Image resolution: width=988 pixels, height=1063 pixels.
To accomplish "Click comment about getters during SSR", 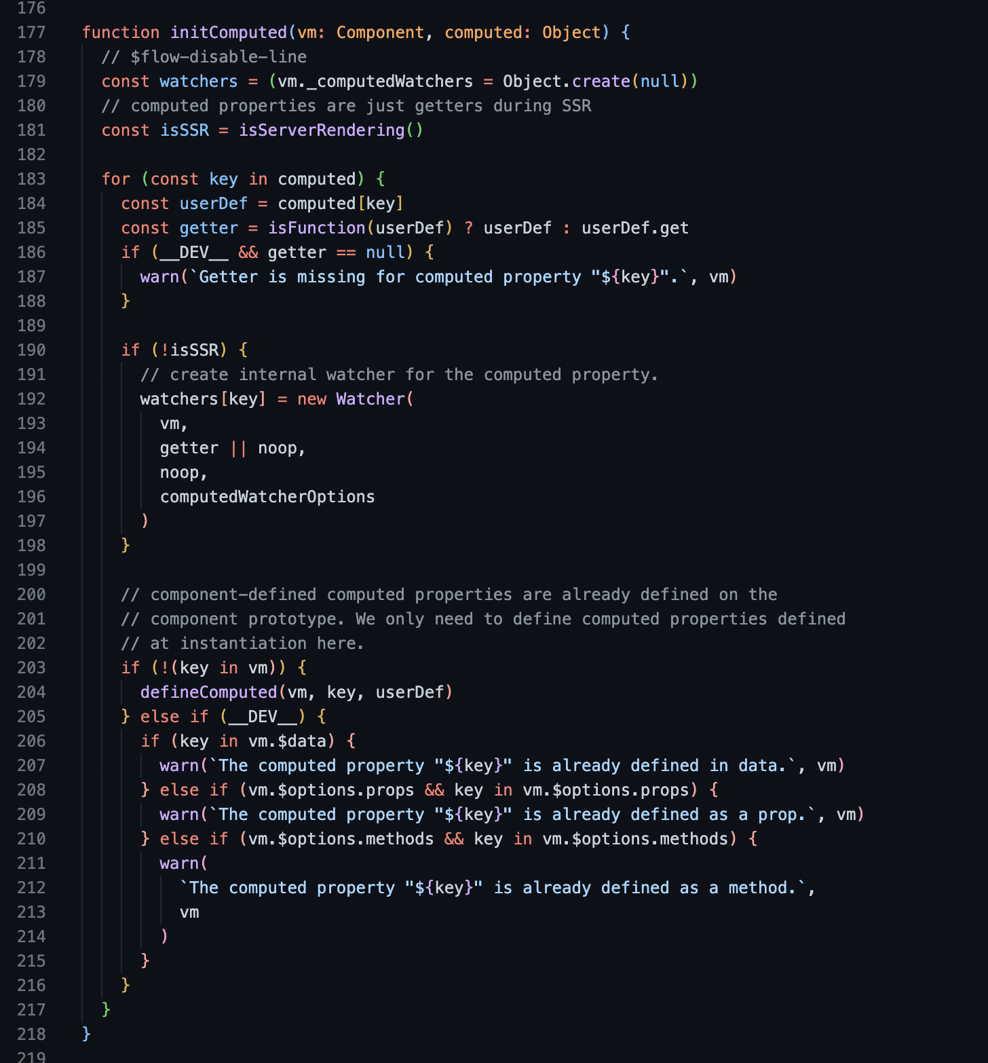I will pos(347,106).
